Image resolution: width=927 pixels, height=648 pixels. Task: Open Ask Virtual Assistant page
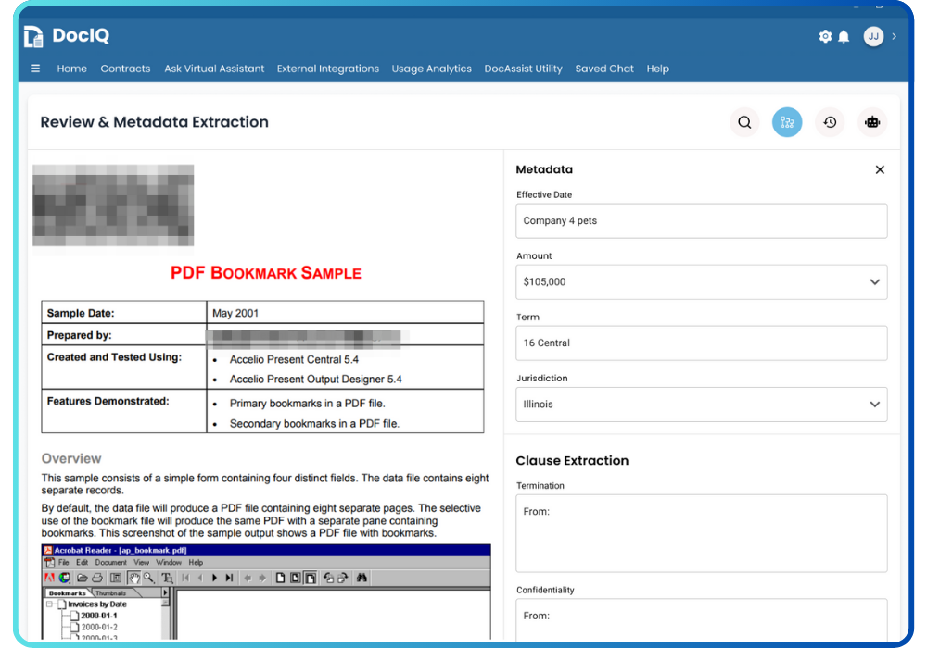(214, 69)
